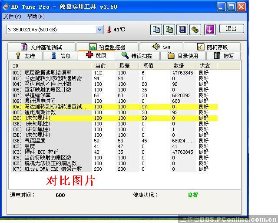The height and width of the screenshot is (223, 278).
Task: Click the save screenshot floppy disk icon
Action: pos(182,30)
